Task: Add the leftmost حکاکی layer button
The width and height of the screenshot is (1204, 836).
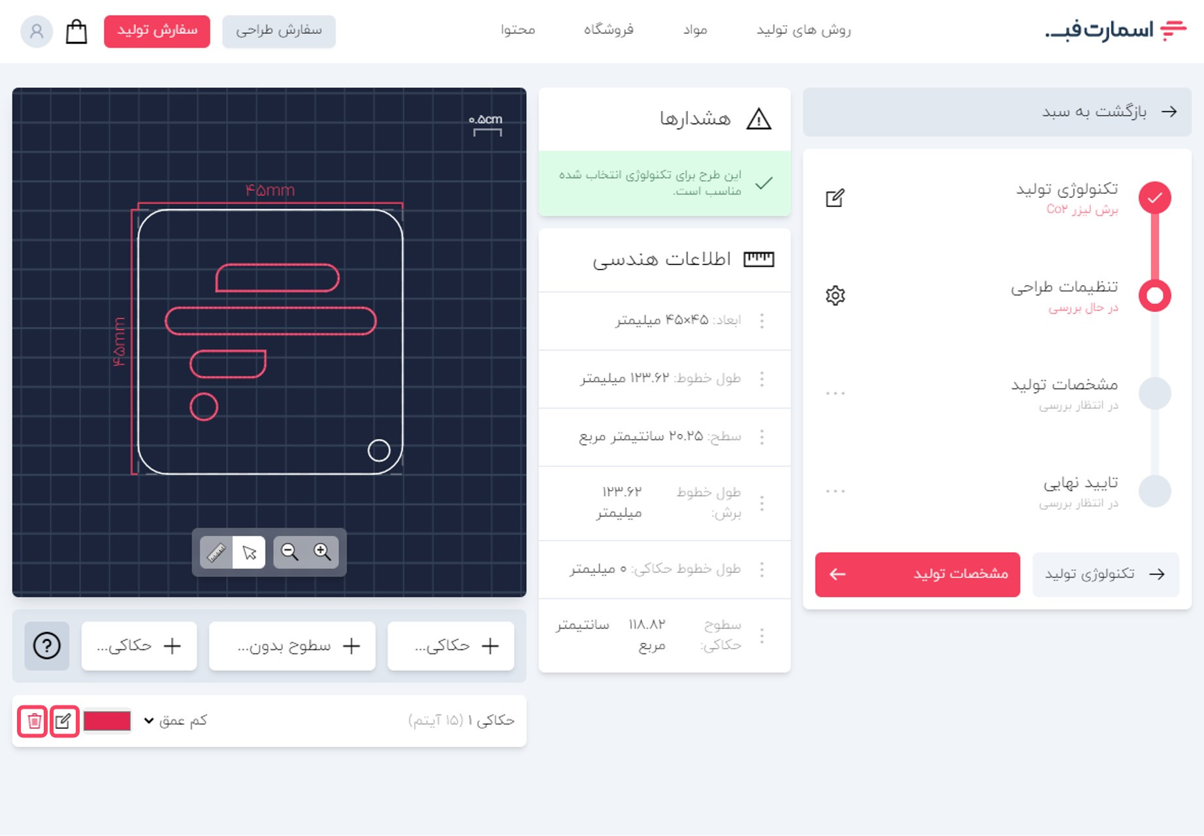Action: point(139,646)
